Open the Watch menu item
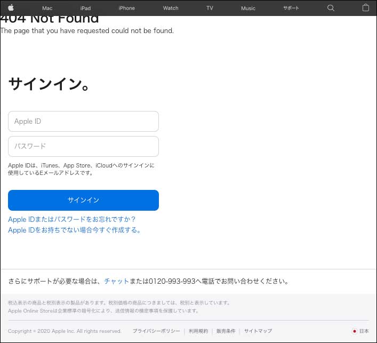The height and width of the screenshot is (343, 377). pyautogui.click(x=171, y=8)
